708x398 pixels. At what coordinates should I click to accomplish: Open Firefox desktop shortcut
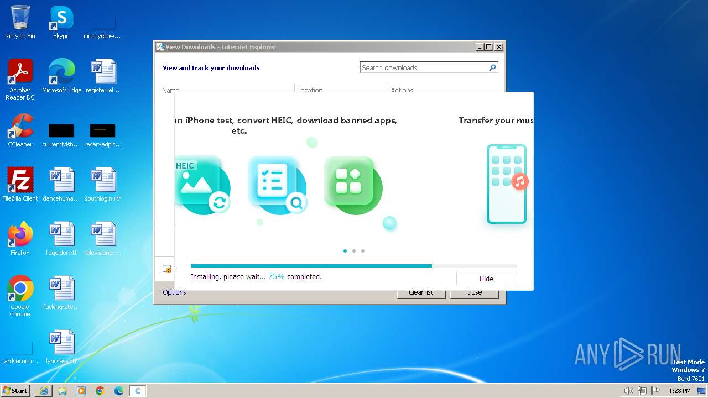(x=20, y=239)
